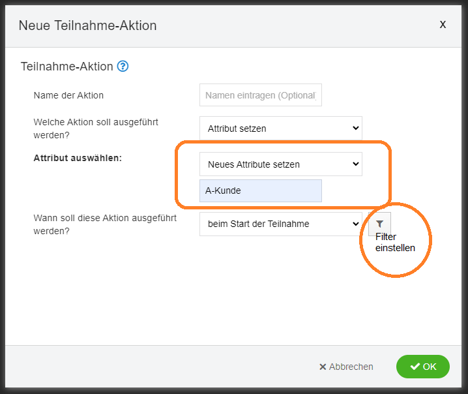This screenshot has height=394, width=468.
Task: Click the Wann soll diese Aktion label
Action: (105, 224)
